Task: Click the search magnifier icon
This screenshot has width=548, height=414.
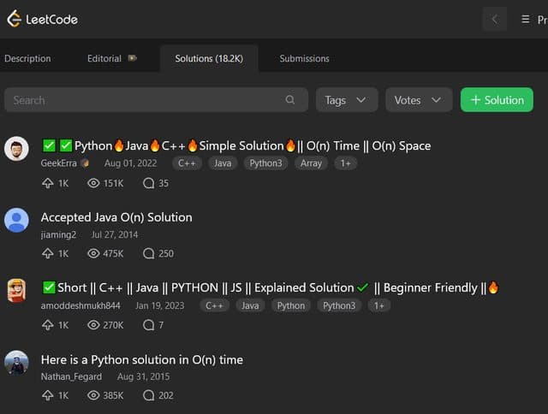Action: tap(289, 100)
